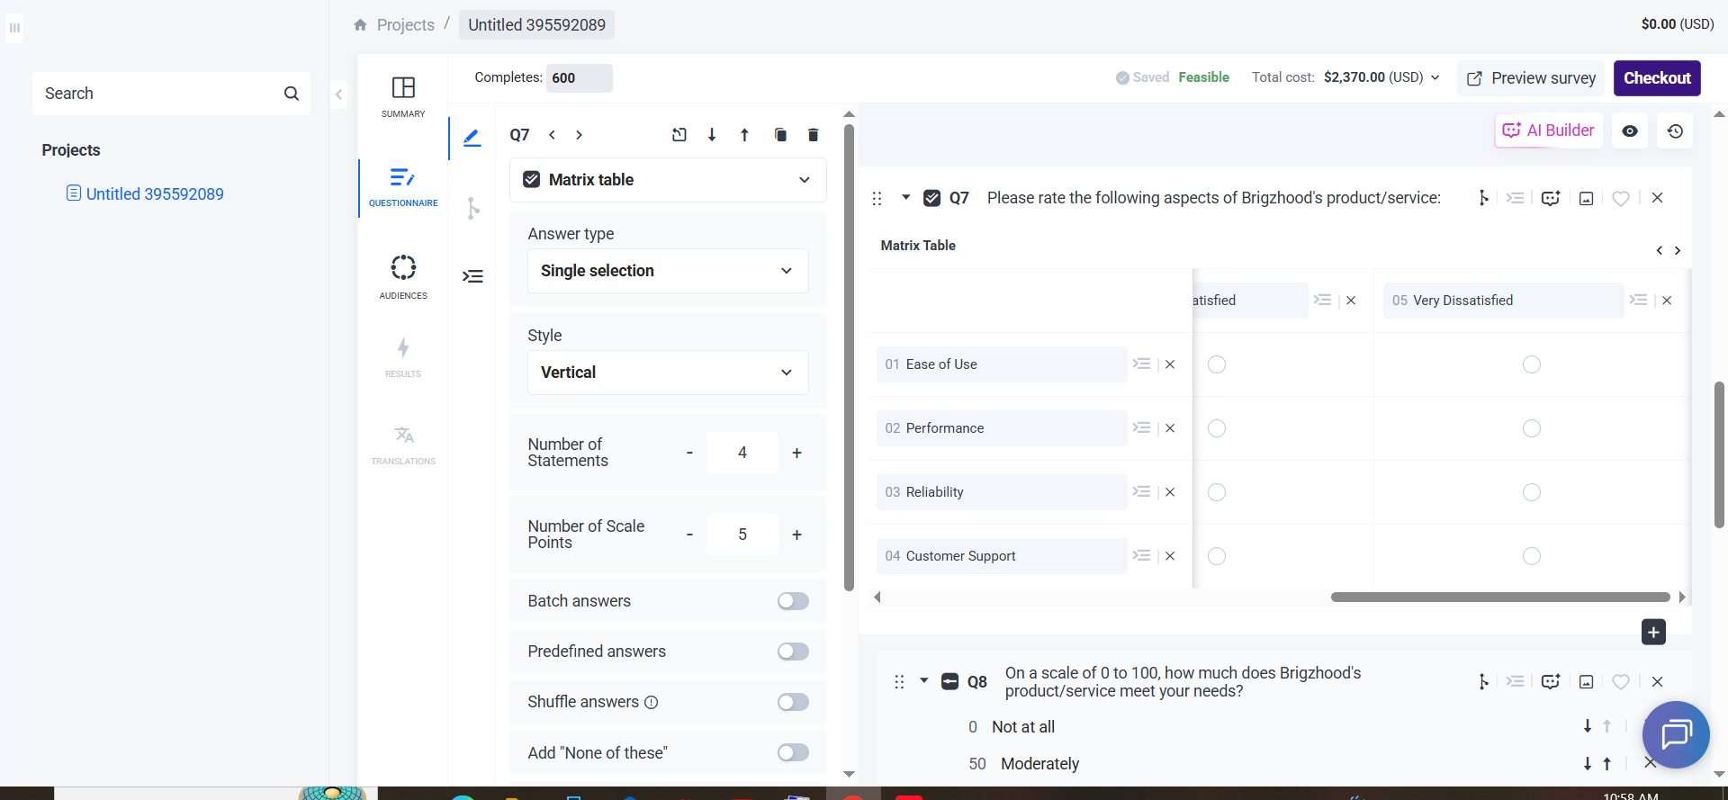The width and height of the screenshot is (1728, 800).
Task: Collapse the left sidebar with chevron
Action: click(338, 94)
